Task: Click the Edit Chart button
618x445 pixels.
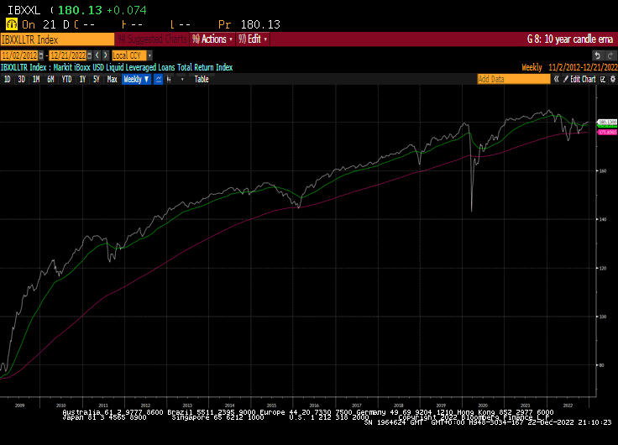Action: pos(579,79)
